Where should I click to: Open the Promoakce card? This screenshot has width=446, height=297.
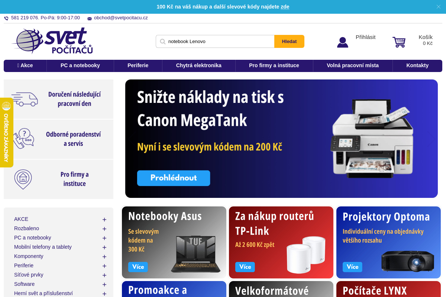tap(174, 289)
